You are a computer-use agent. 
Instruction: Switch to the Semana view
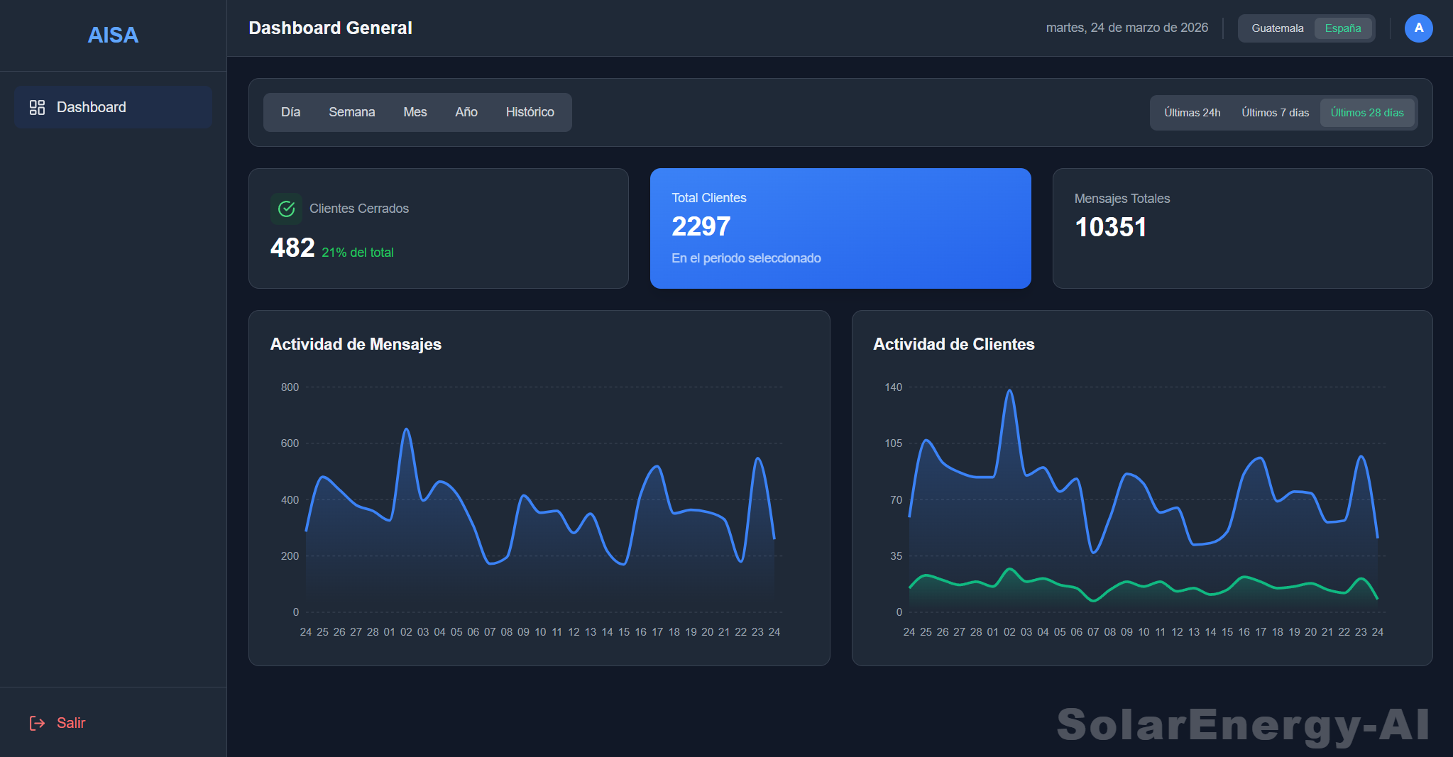351,111
